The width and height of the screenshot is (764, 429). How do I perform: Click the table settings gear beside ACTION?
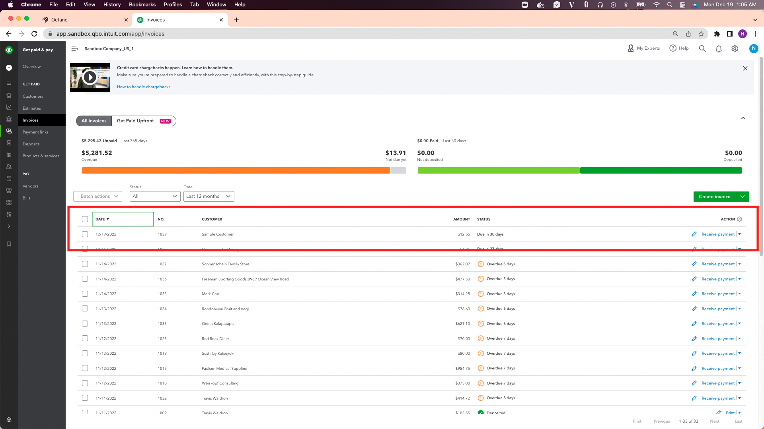(x=740, y=219)
